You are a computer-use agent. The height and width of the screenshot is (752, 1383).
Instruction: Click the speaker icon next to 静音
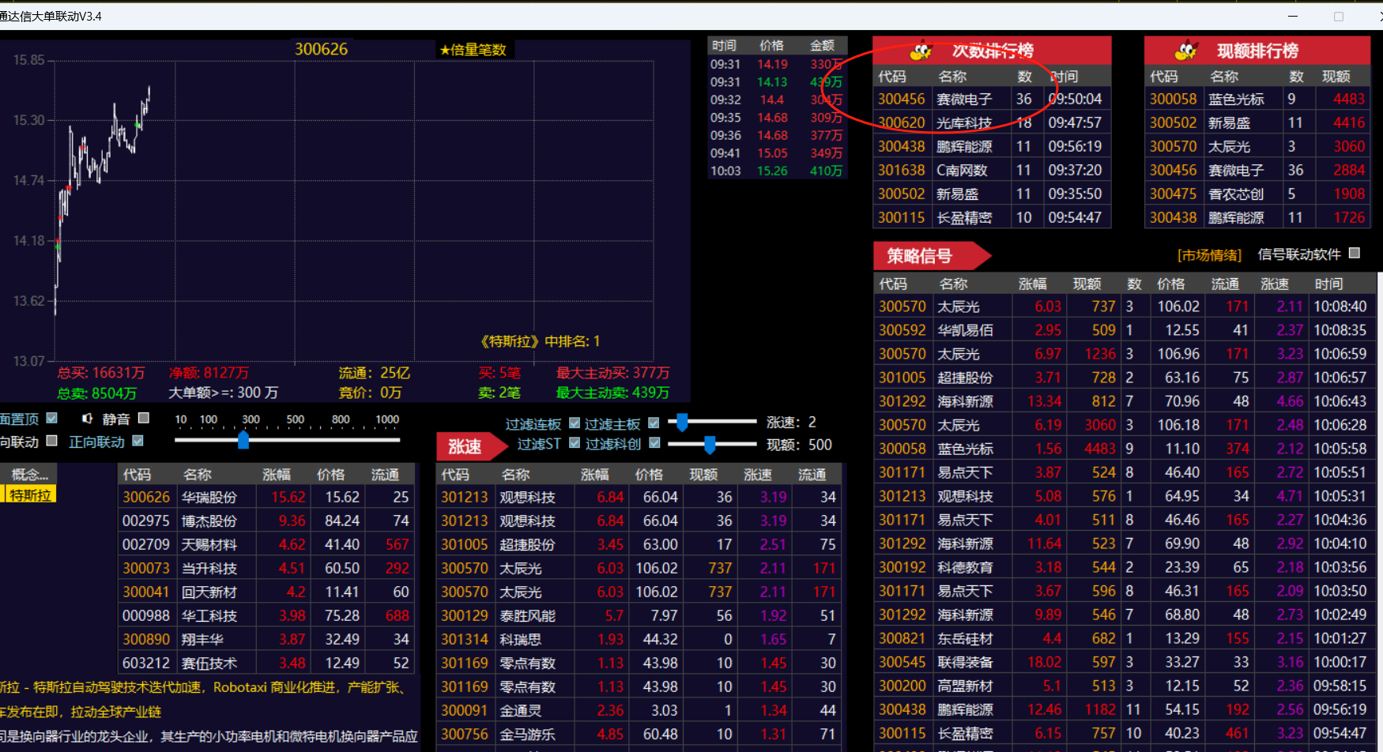(87, 419)
